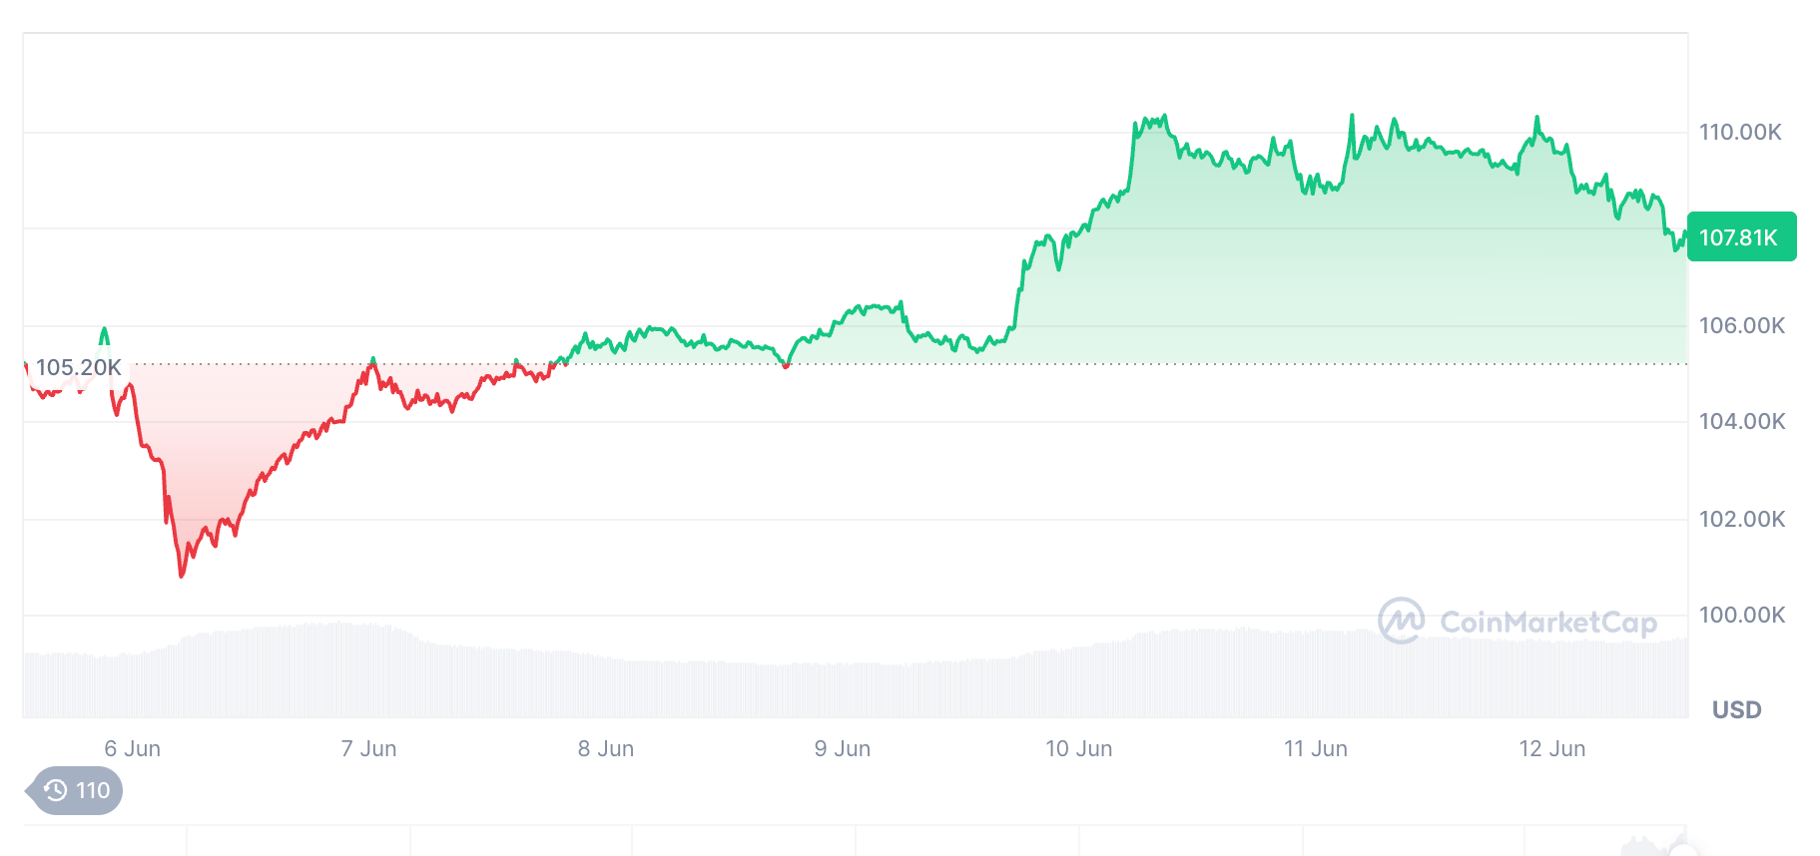
Task: Click the CoinMarketCap logo watermark icon
Action: pos(1401,621)
